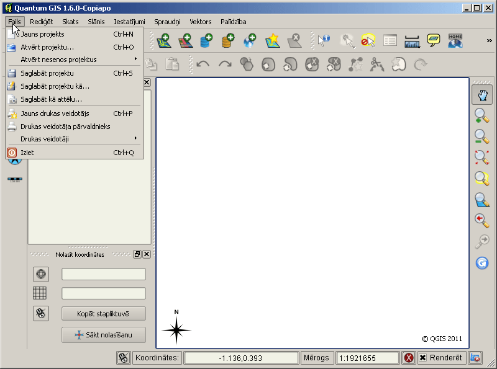Click the Zoom to Layer icon
The image size is (497, 369).
[x=482, y=200]
